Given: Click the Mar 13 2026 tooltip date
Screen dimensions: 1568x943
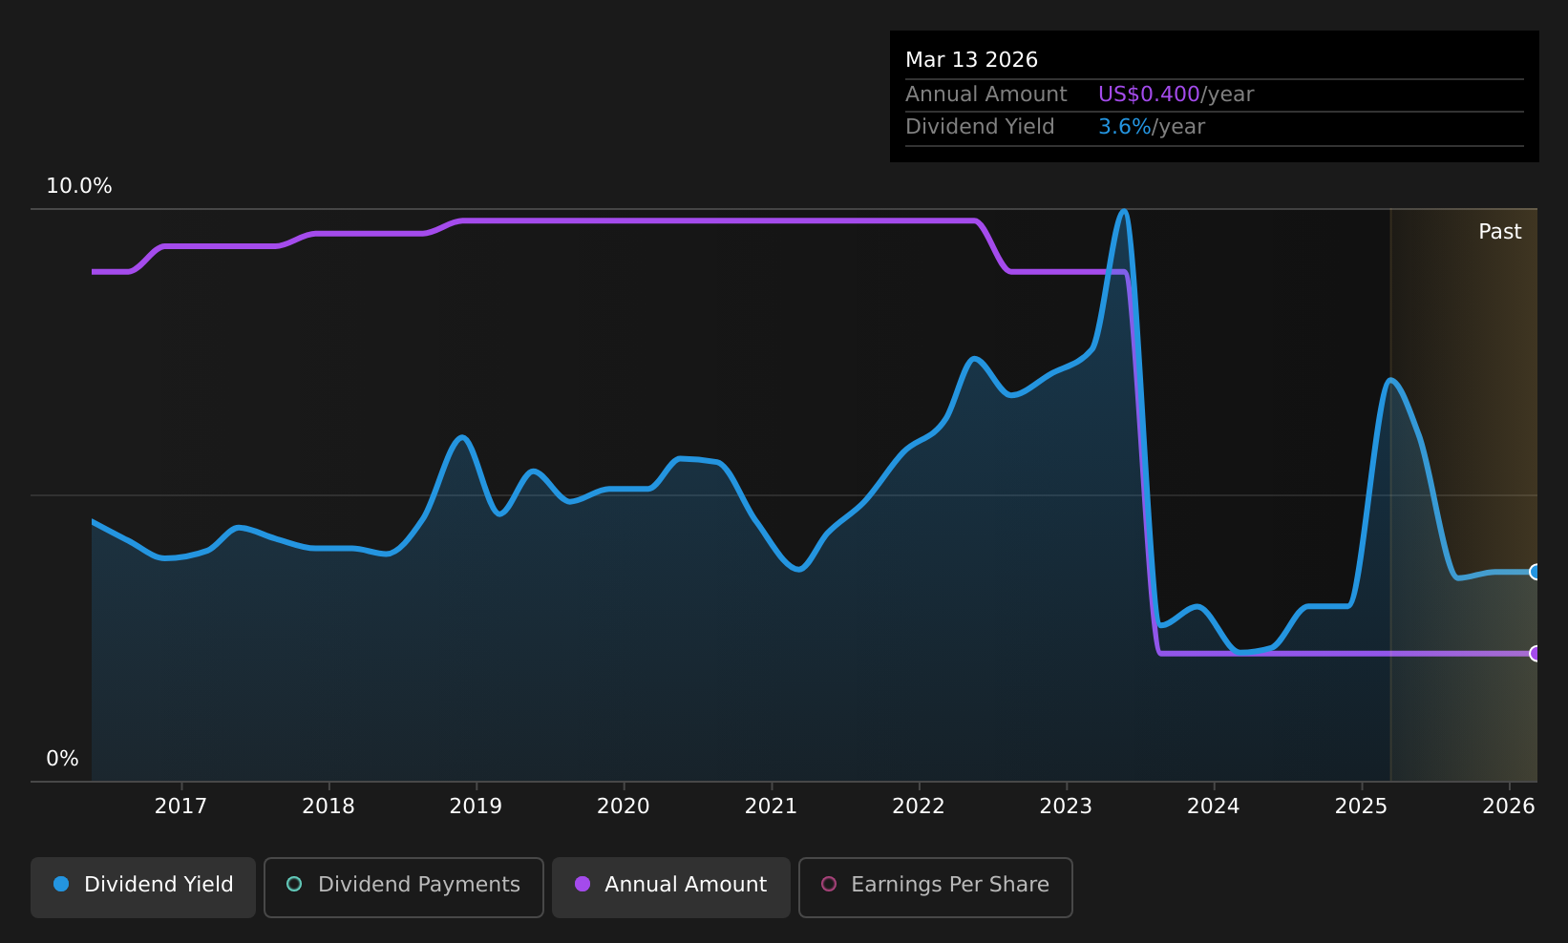Looking at the screenshot, I should [x=971, y=60].
